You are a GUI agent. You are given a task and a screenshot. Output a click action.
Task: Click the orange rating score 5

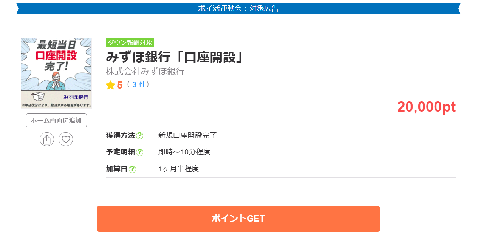[119, 85]
